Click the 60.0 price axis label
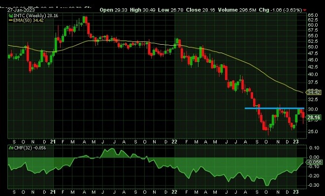325x196 pixels. click(x=313, y=25)
